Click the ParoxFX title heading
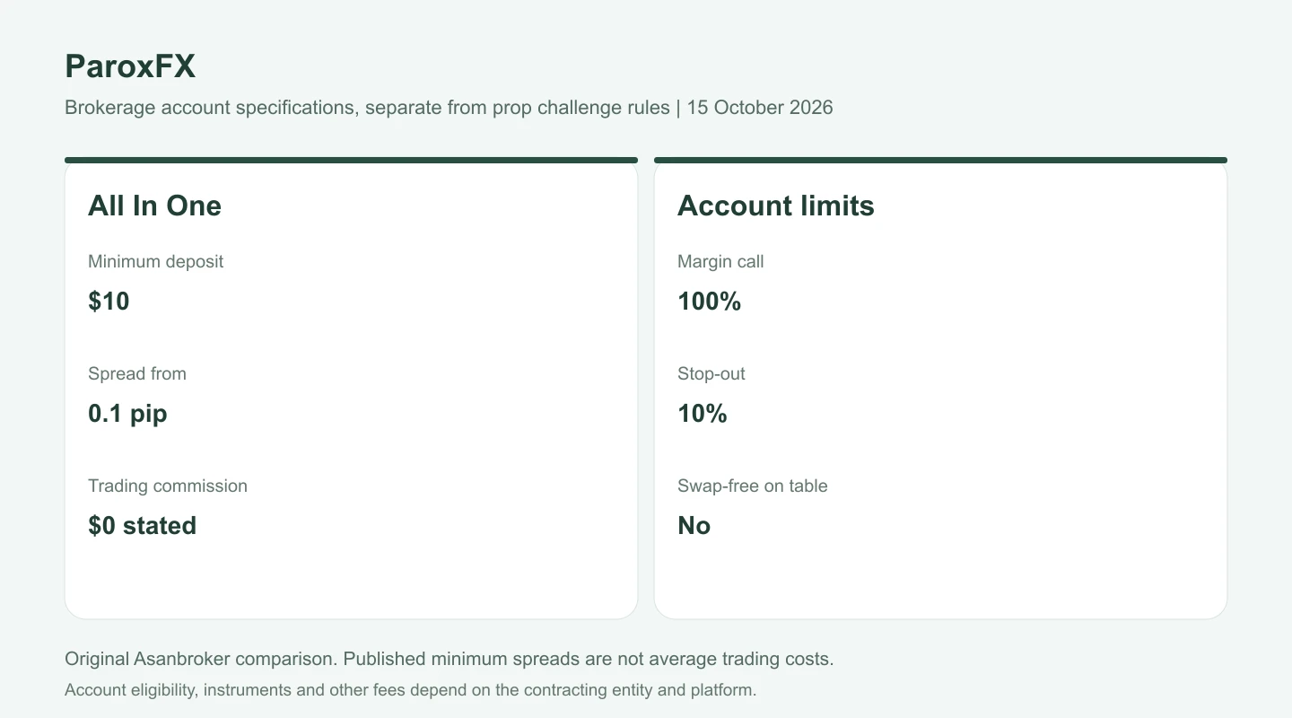The image size is (1292, 718). point(130,66)
